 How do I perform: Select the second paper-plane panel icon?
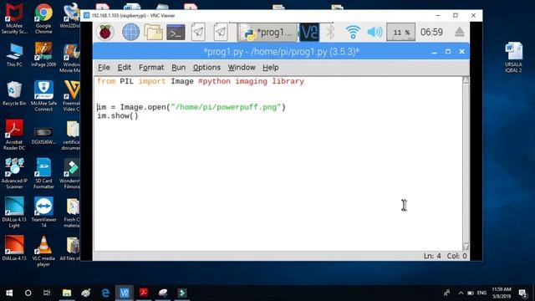tap(221, 32)
